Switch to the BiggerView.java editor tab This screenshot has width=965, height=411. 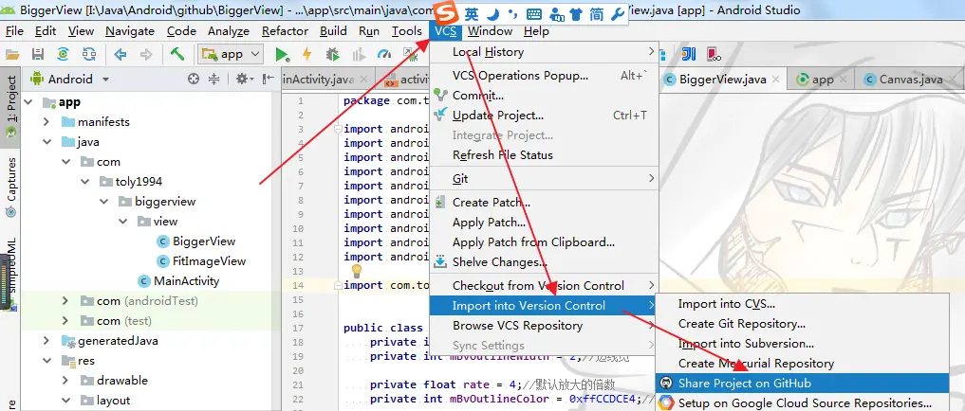(722, 80)
